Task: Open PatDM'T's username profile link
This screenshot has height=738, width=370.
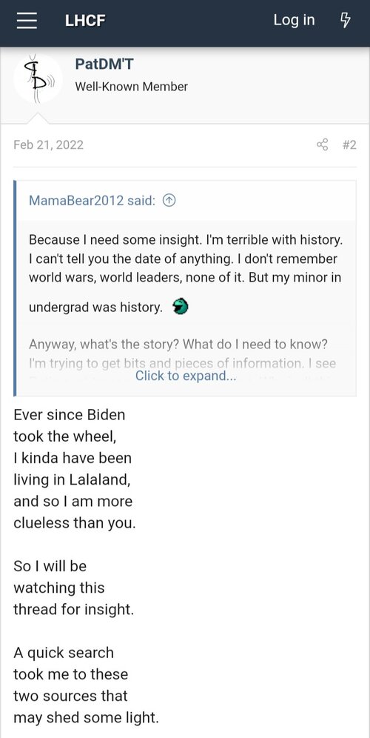Action: (x=104, y=64)
